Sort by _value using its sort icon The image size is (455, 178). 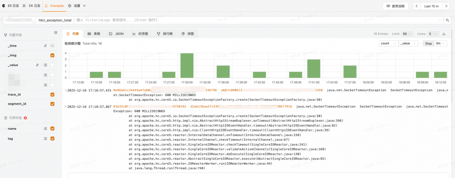(37, 65)
